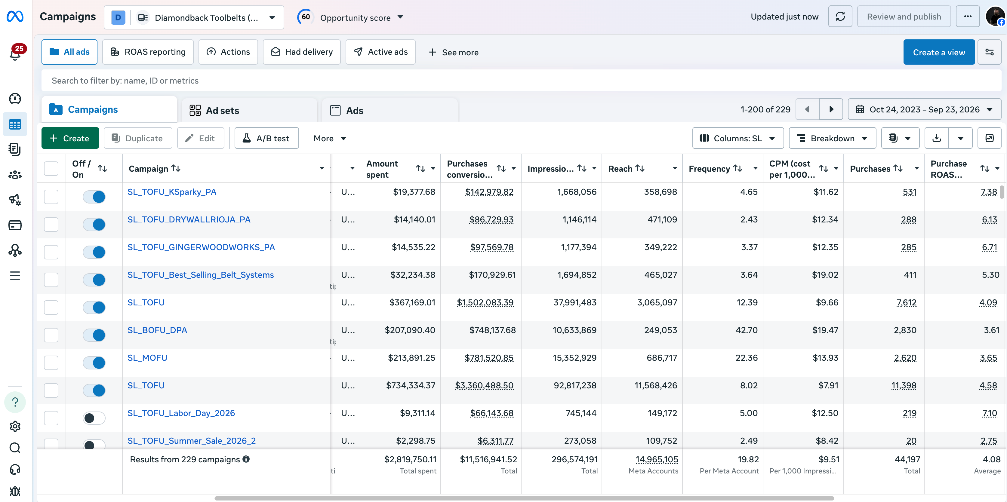
Task: Open the Breakdown dropdown
Action: [832, 138]
